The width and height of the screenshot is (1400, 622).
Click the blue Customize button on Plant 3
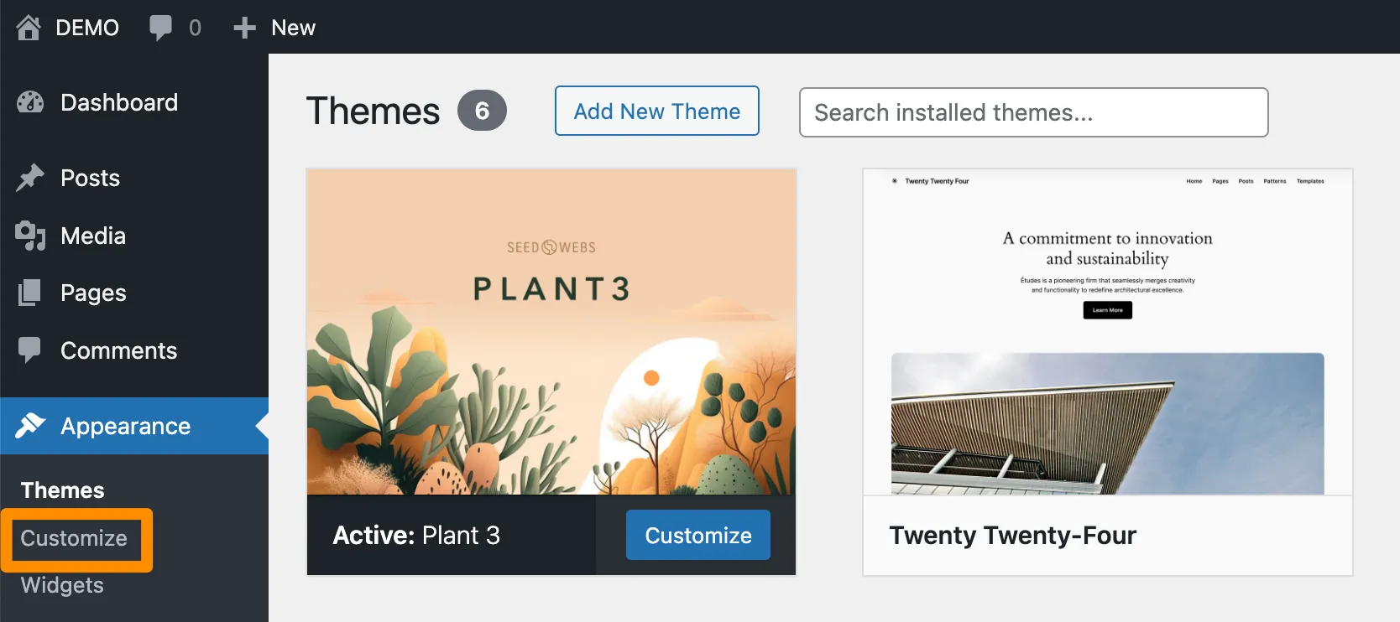pos(697,535)
